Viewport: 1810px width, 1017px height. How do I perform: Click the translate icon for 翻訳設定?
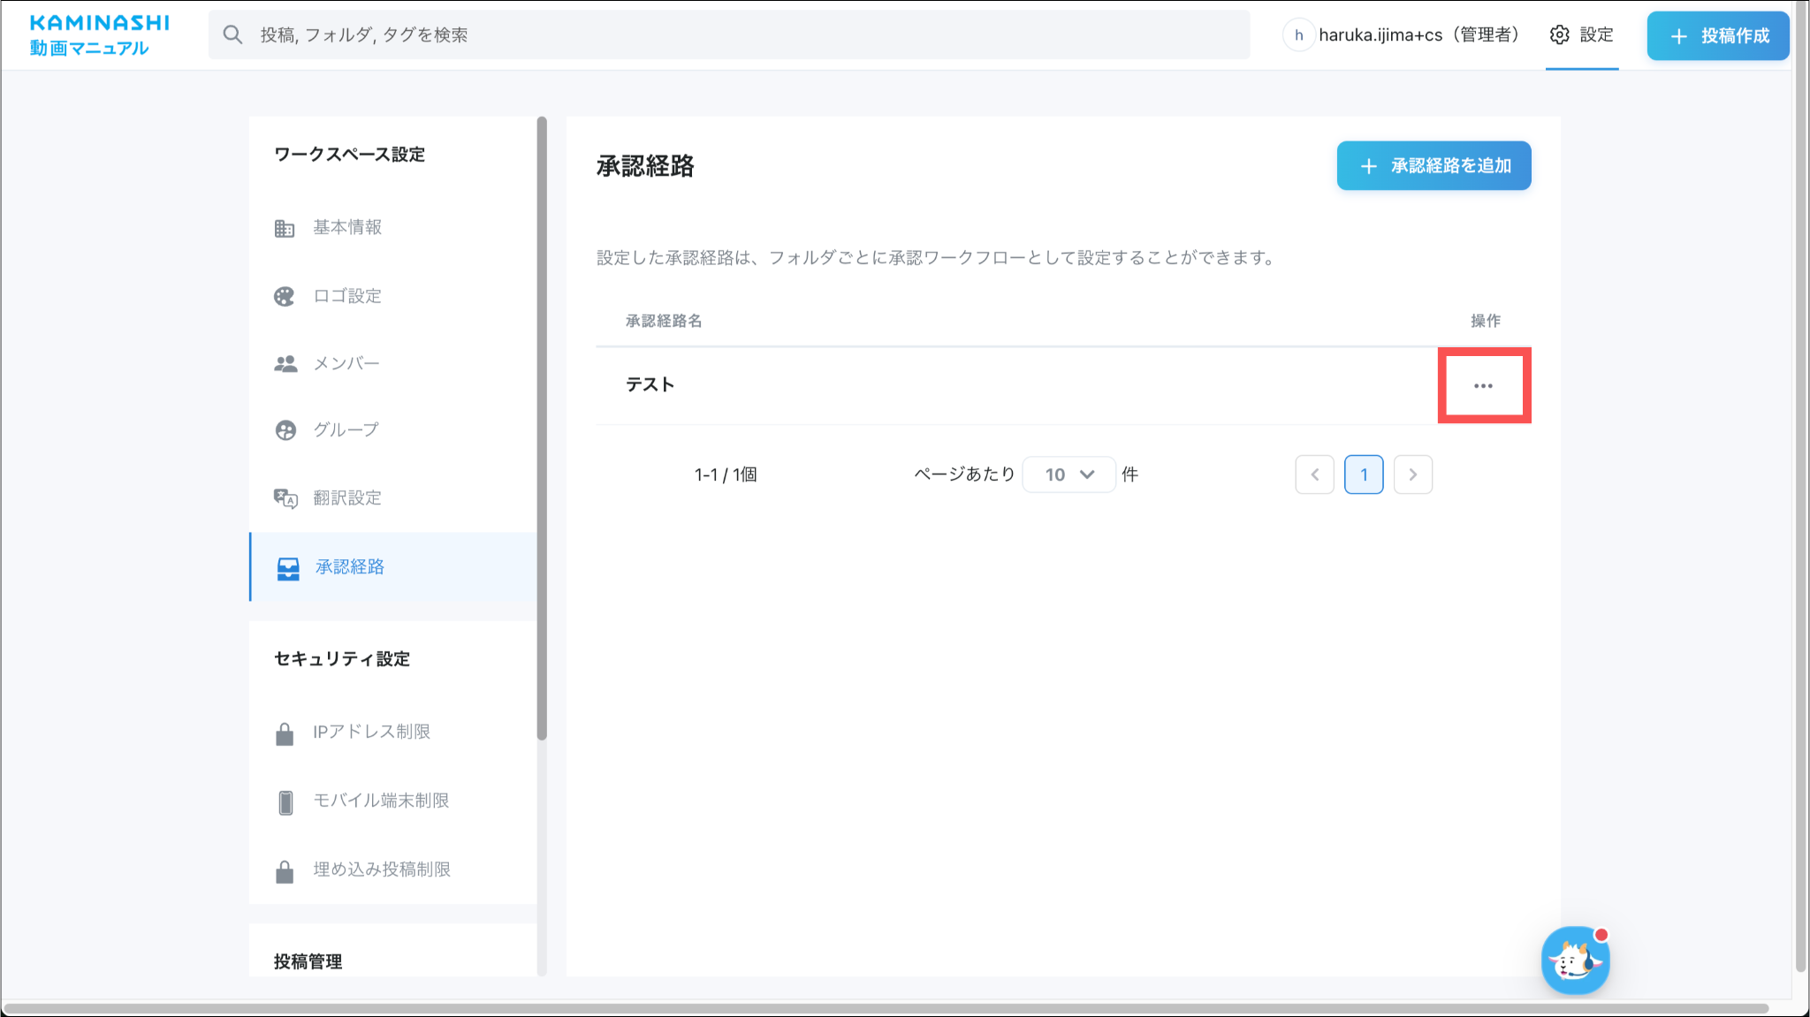pos(285,498)
